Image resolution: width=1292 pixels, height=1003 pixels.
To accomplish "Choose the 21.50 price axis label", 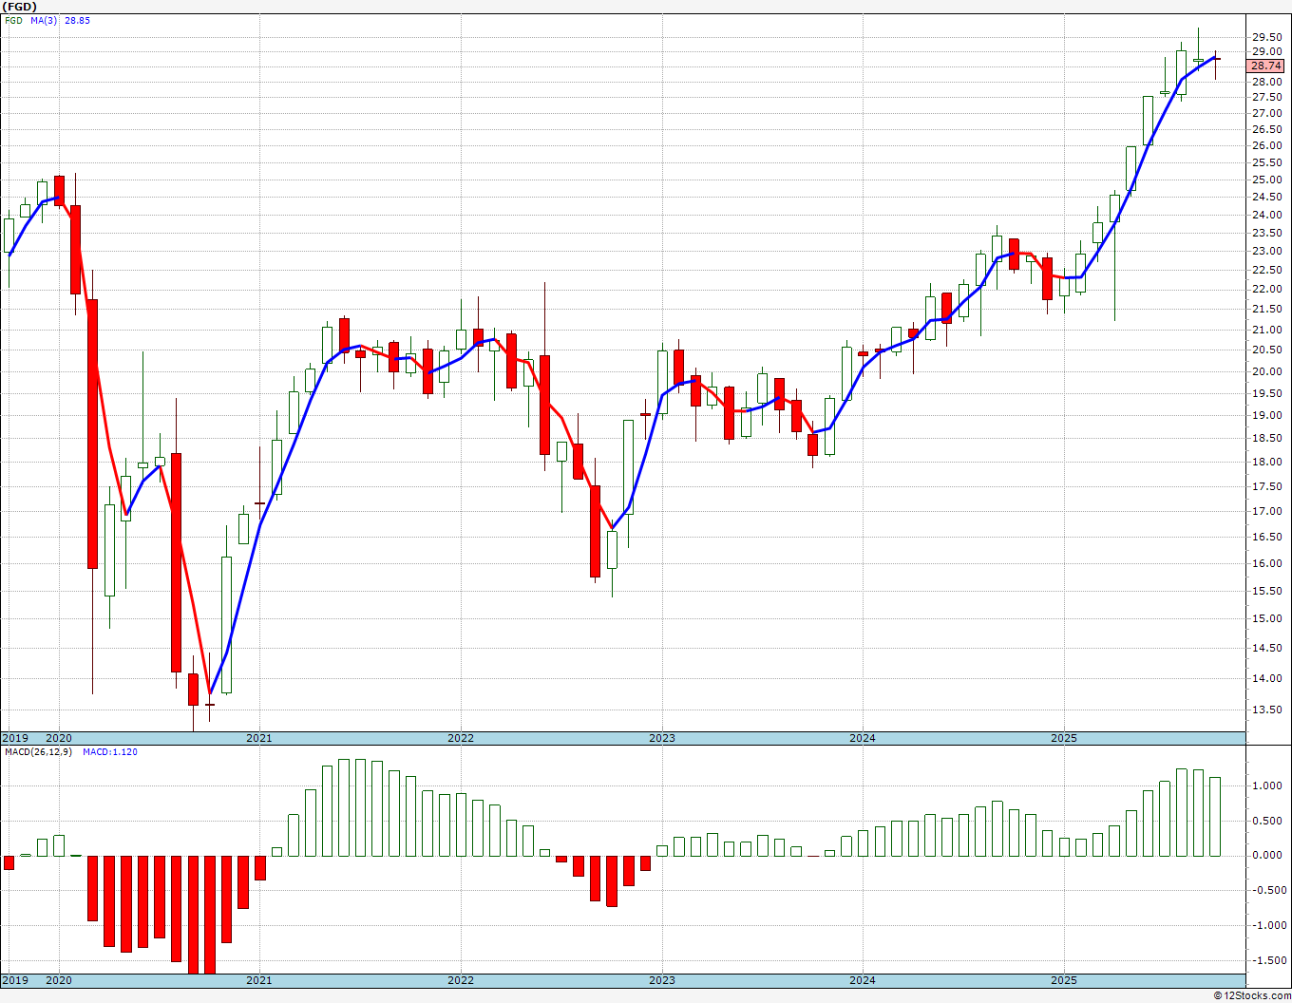I will [1266, 309].
